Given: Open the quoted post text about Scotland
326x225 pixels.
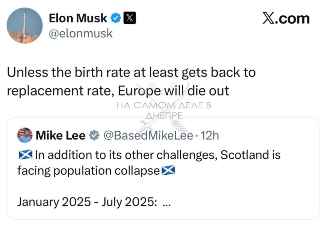Looking at the screenshot, I should [x=158, y=155].
